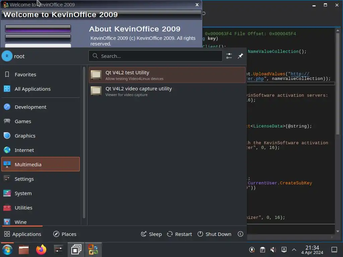
Task: Open the System category
Action: point(41,193)
